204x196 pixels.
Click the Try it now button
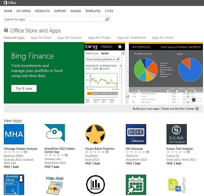pos(24,88)
